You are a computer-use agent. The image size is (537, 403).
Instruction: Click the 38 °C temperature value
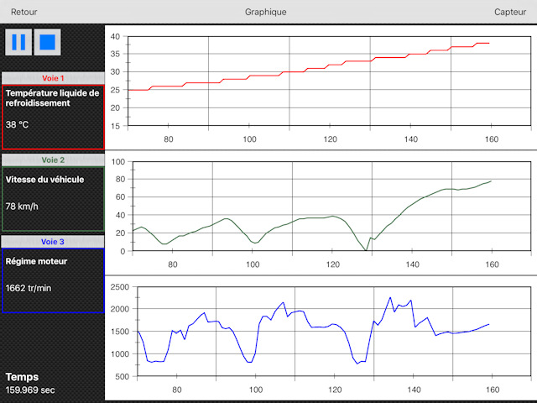coord(18,124)
